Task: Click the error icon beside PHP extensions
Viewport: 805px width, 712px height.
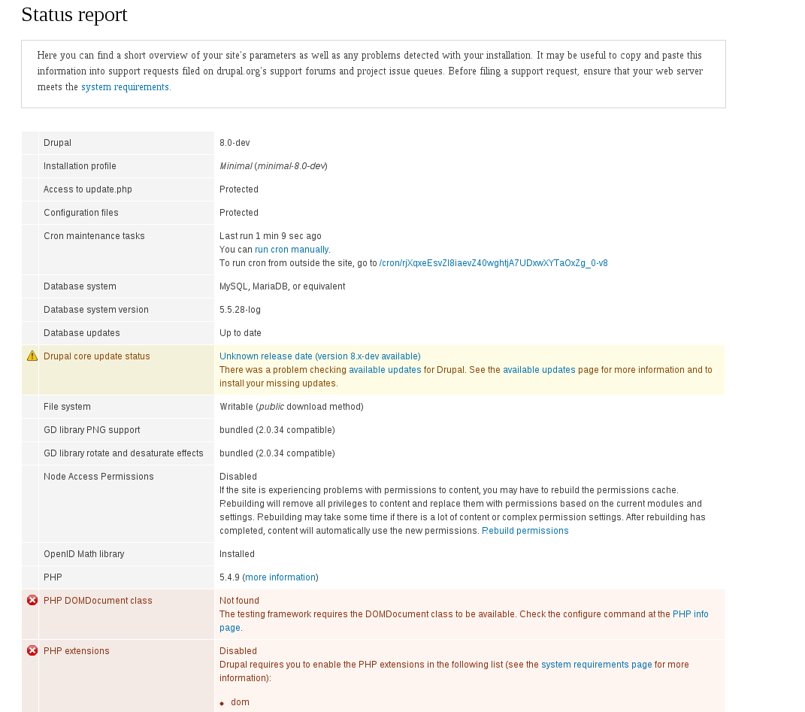Action: click(32, 650)
